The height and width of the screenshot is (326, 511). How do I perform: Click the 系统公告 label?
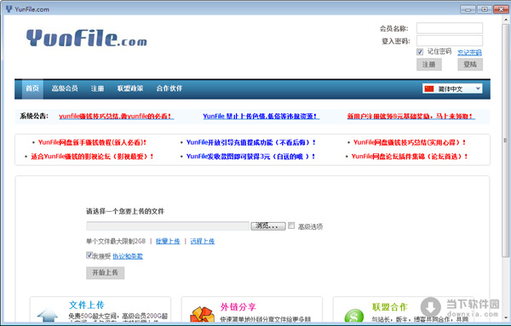click(x=34, y=116)
